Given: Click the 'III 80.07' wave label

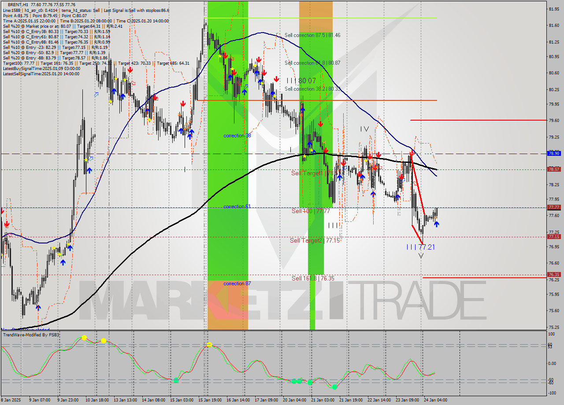Looking at the screenshot, I should click(301, 81).
